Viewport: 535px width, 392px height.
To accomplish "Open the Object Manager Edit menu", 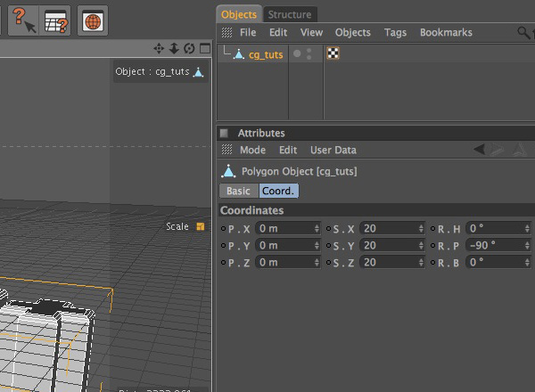I will [278, 32].
